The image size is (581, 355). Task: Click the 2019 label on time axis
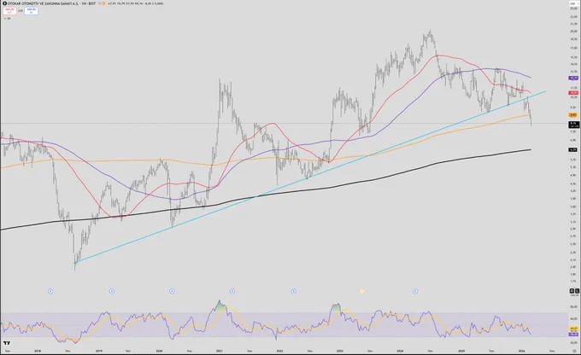pyautogui.click(x=99, y=351)
